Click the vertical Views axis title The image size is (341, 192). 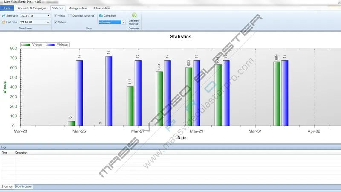[5, 87]
